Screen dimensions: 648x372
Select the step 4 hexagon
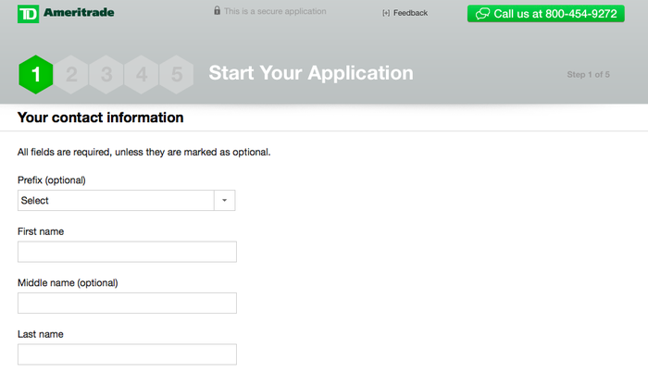click(x=142, y=74)
